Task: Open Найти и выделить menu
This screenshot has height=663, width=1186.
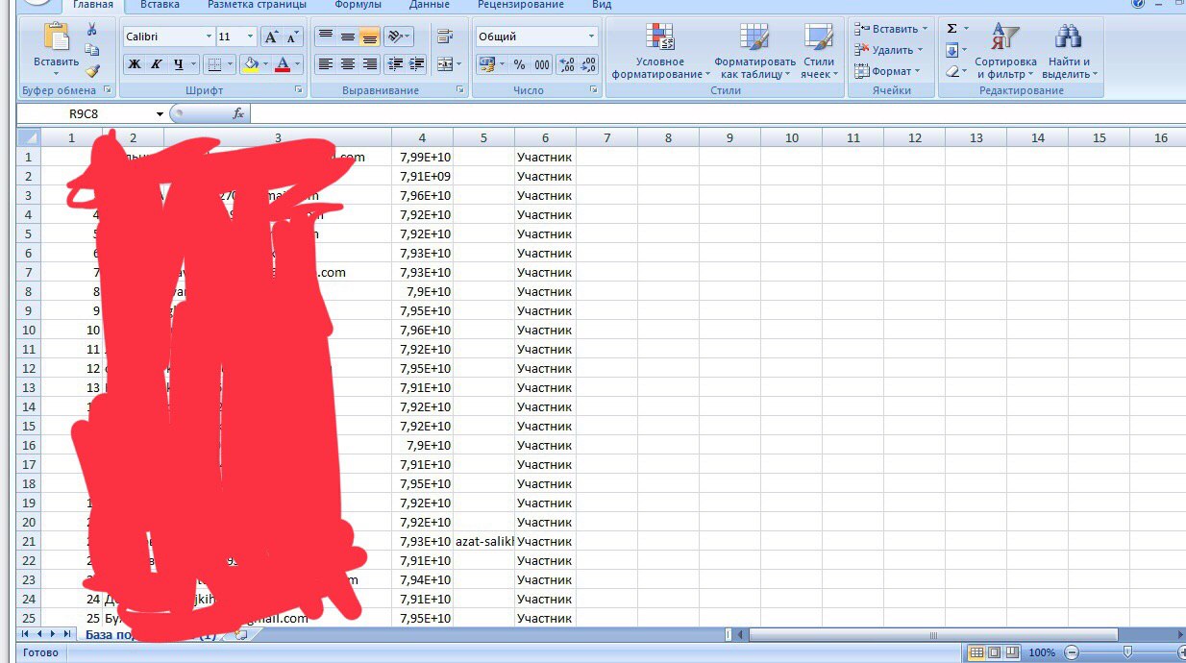Action: tap(1069, 53)
